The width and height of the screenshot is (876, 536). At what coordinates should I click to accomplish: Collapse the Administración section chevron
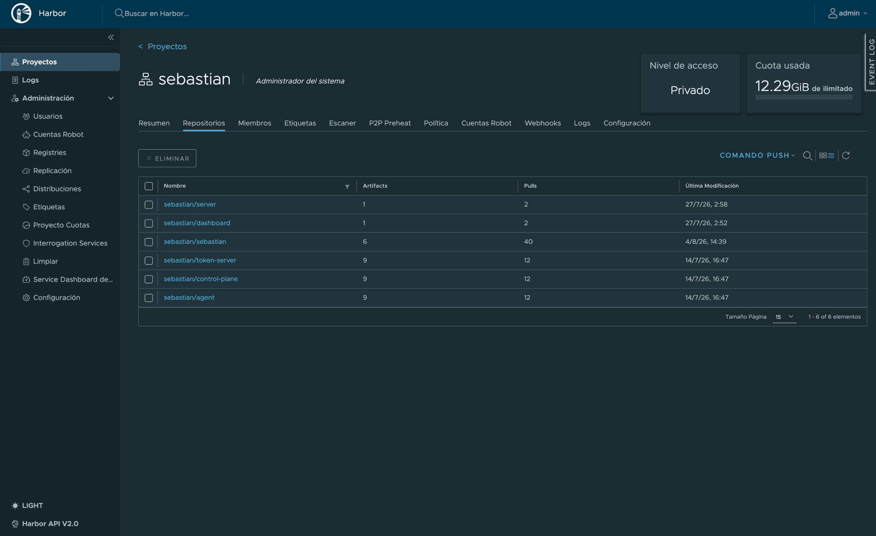[x=111, y=98]
